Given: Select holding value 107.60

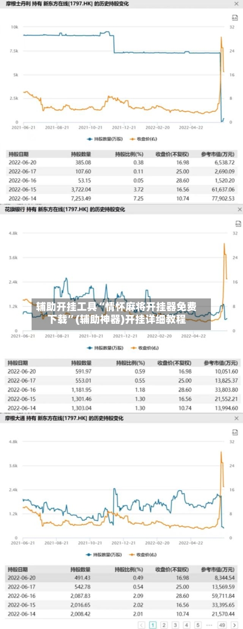Looking at the screenshot, I should click(x=83, y=172).
